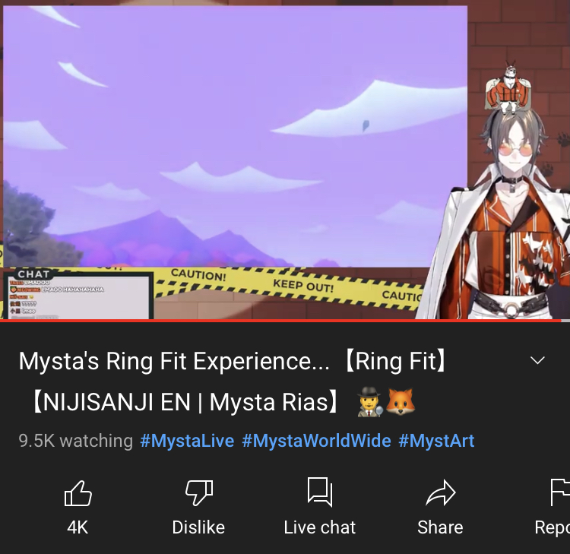Click the detective emoji in the title
The width and height of the screenshot is (570, 554).
click(x=369, y=402)
